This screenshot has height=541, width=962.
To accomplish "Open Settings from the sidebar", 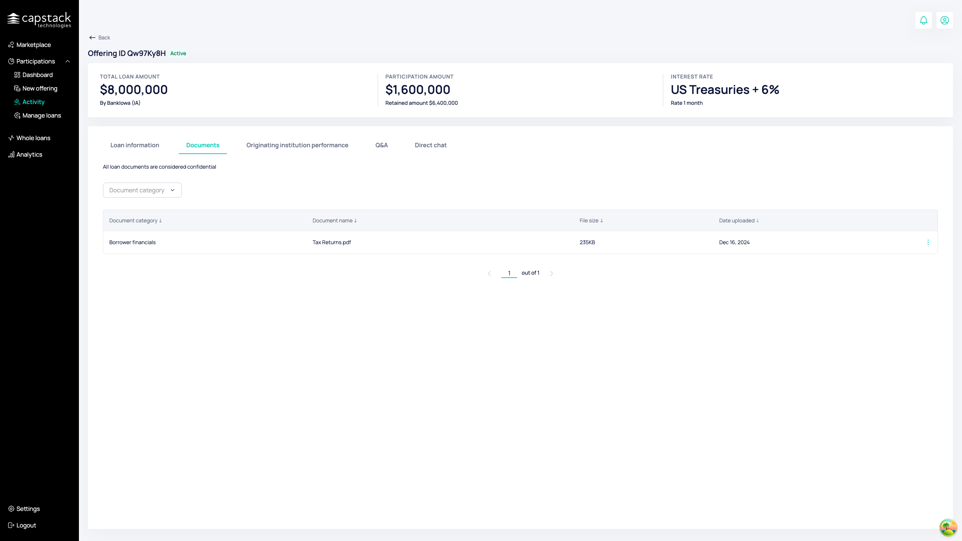I will 28,509.
